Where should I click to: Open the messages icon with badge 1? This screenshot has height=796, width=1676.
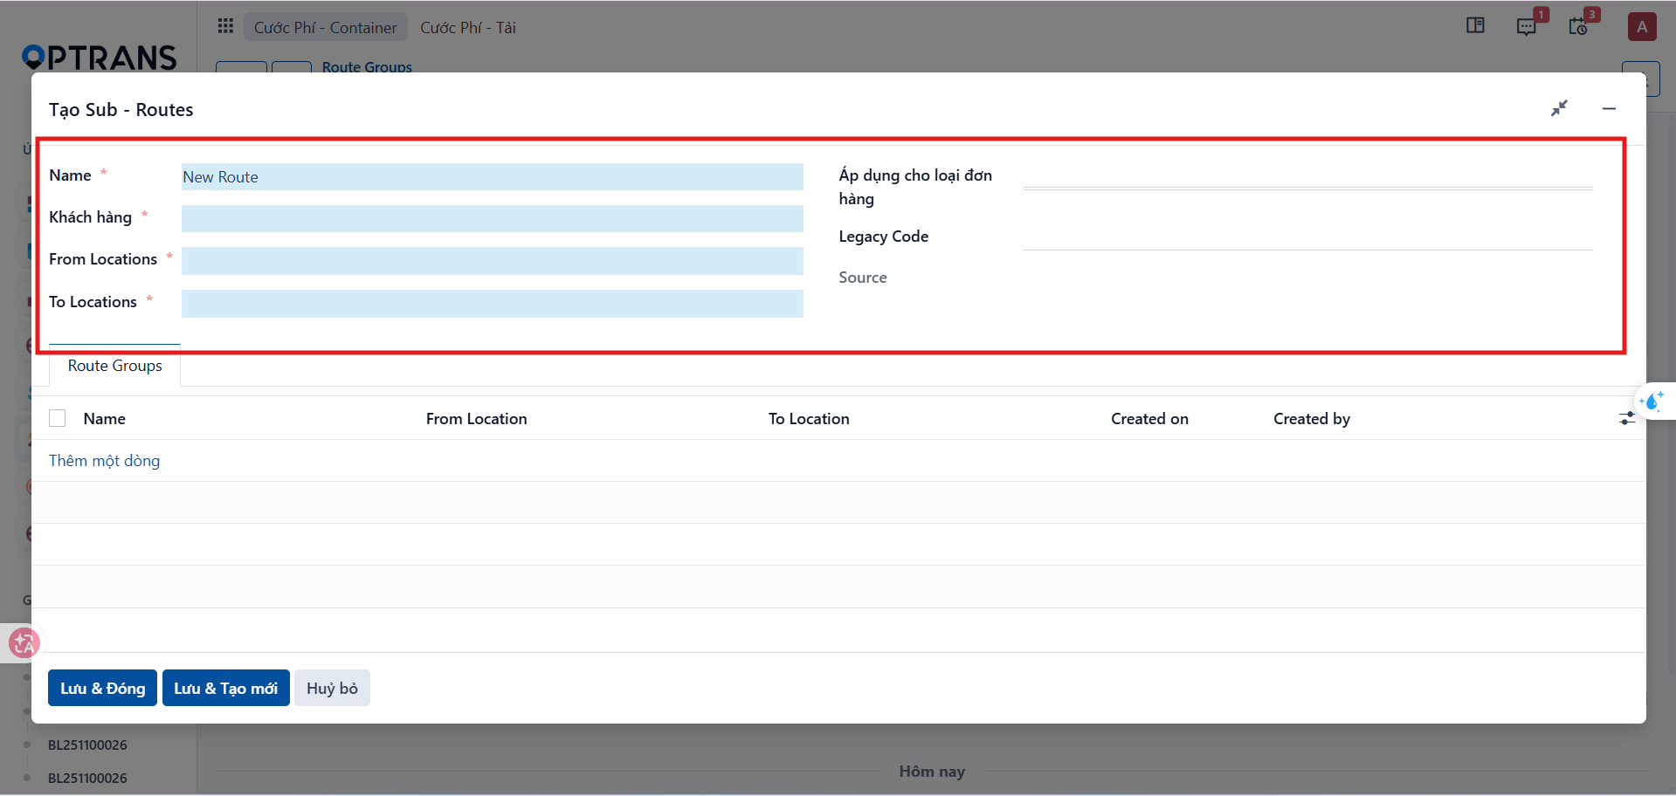[x=1527, y=26]
